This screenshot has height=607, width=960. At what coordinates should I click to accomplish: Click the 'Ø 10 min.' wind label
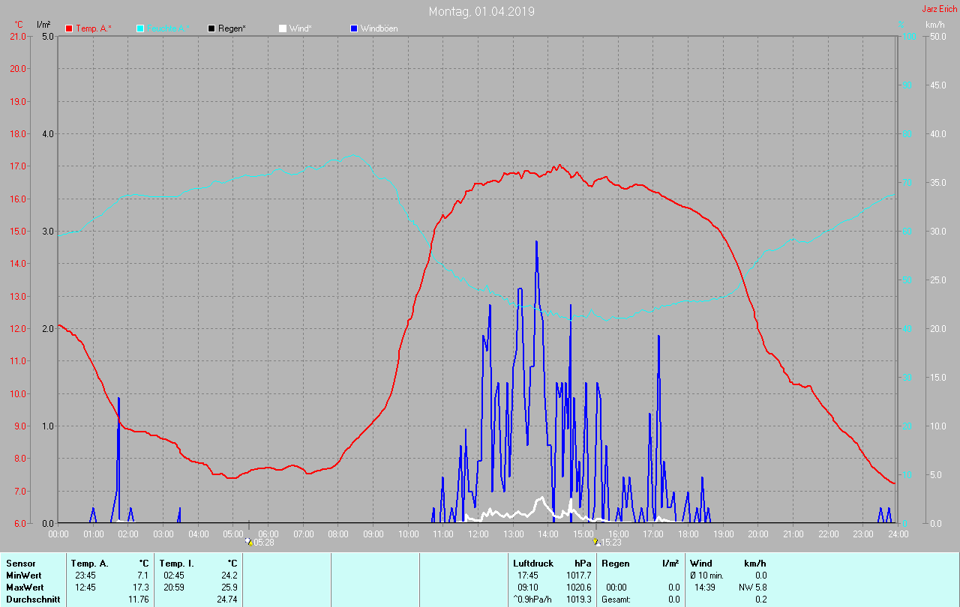pyautogui.click(x=706, y=575)
